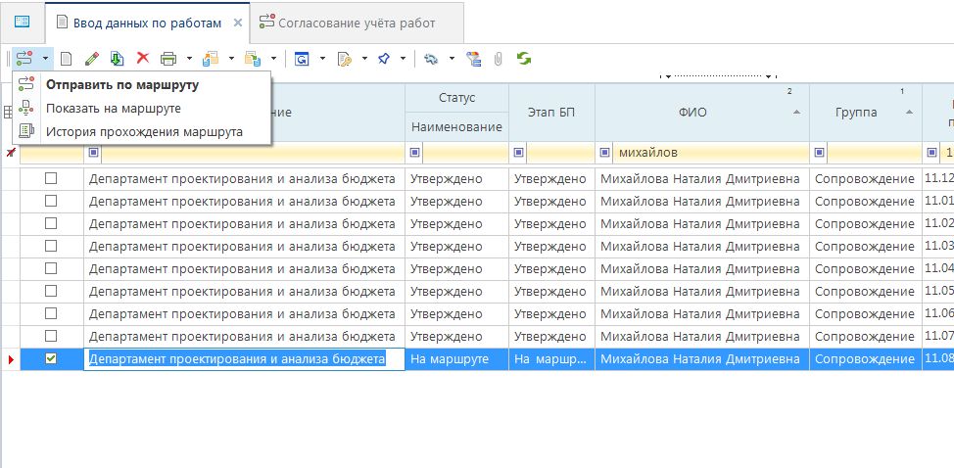The height and width of the screenshot is (468, 954).
Task: Click the copy document with green arrow icon
Action: pos(118,59)
